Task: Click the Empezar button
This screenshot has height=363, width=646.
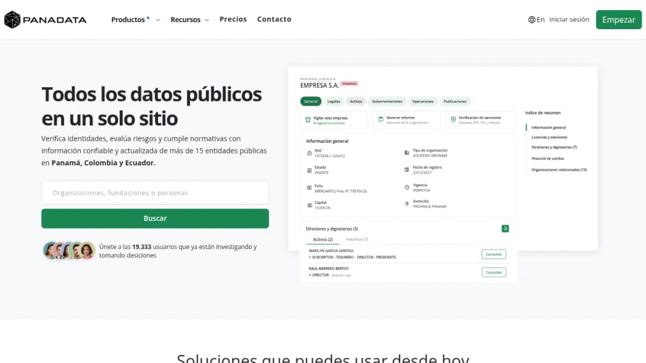Action: point(619,20)
